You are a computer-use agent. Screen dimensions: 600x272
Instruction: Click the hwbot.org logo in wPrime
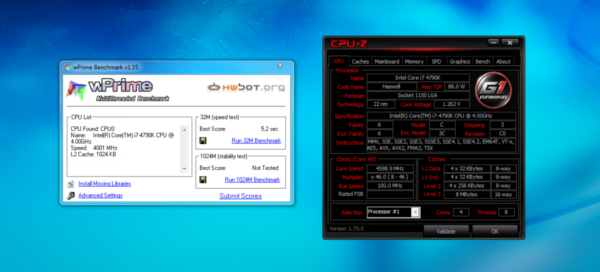coord(246,87)
